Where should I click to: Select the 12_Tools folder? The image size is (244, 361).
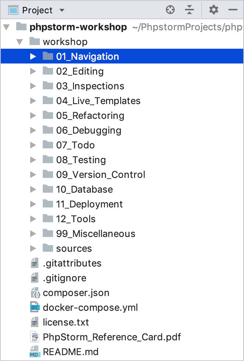122,219
